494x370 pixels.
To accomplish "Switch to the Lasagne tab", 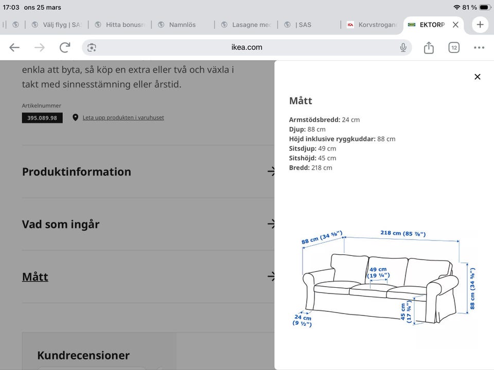I will (x=246, y=25).
